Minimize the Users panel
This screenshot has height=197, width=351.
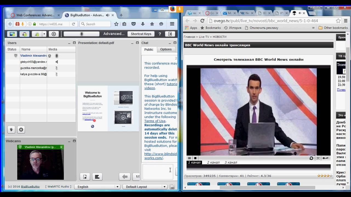point(69,43)
